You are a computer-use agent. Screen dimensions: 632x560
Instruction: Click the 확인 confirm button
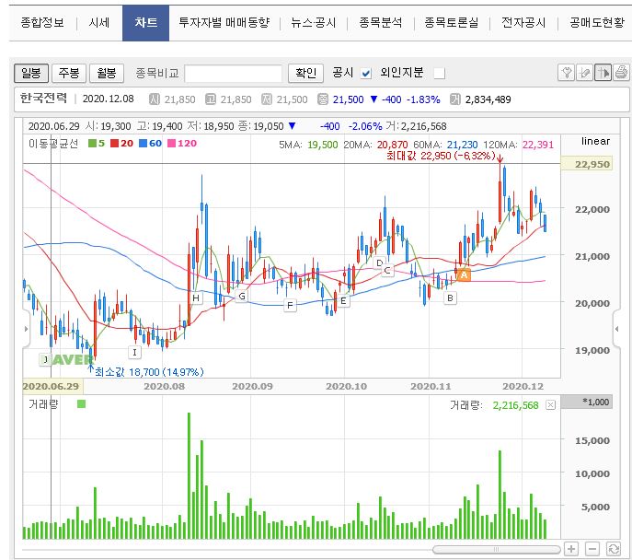[x=306, y=73]
